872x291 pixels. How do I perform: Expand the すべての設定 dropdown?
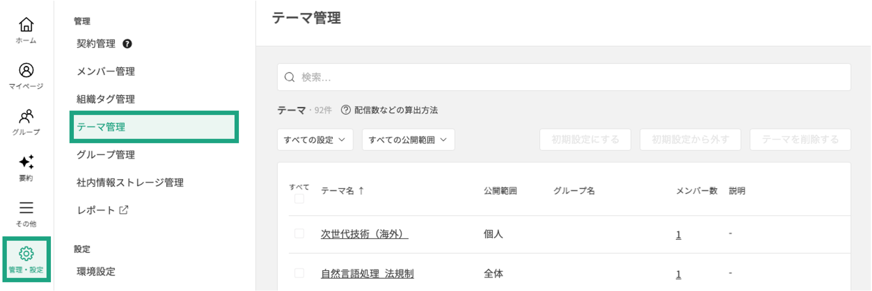pos(315,140)
